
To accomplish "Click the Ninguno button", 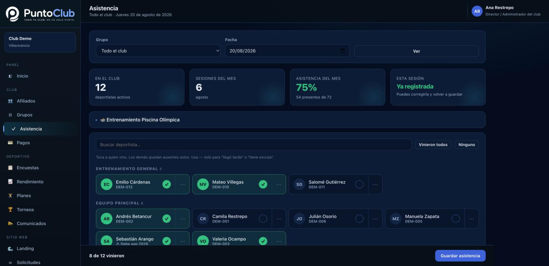I will 467,145.
